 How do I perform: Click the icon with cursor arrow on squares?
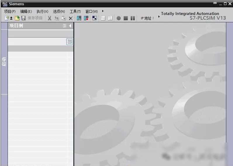pyautogui.click(x=94, y=18)
